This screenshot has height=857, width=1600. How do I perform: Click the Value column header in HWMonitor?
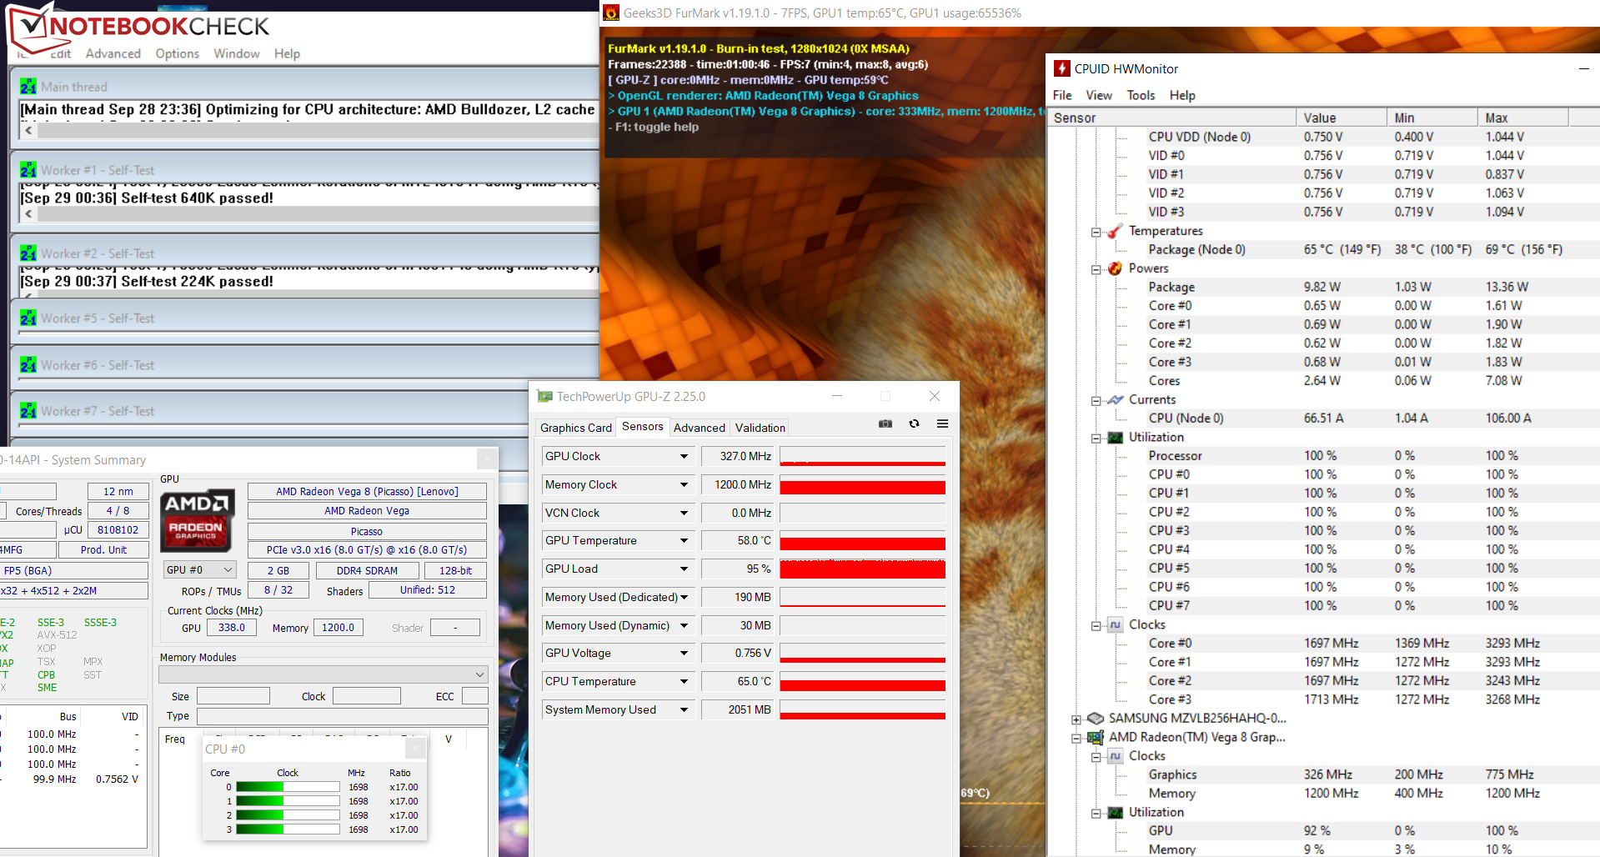pyautogui.click(x=1342, y=118)
